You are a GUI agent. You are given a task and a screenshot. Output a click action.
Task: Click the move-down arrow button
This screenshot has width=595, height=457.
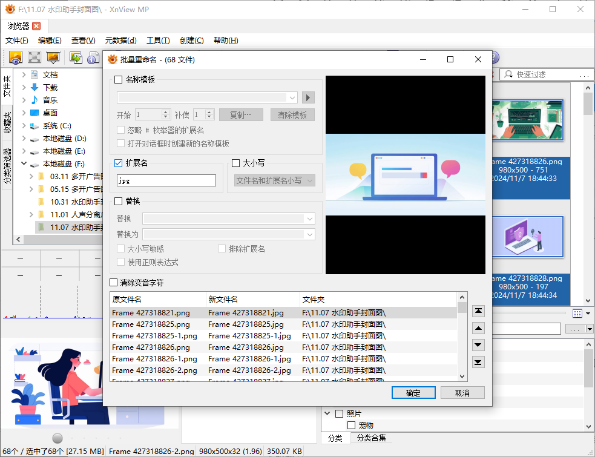pos(478,345)
